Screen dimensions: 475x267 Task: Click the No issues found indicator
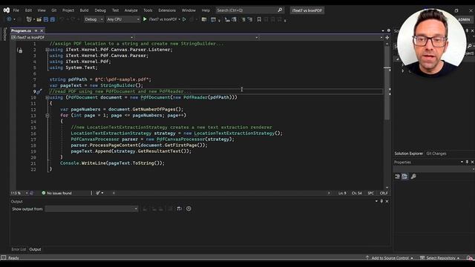[x=56, y=193]
